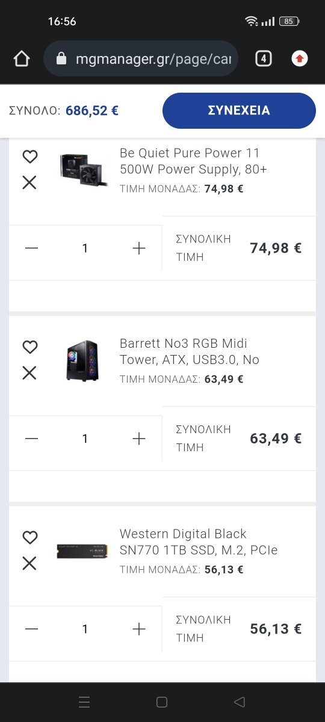Tap the red browser update arrow icon

[300, 58]
